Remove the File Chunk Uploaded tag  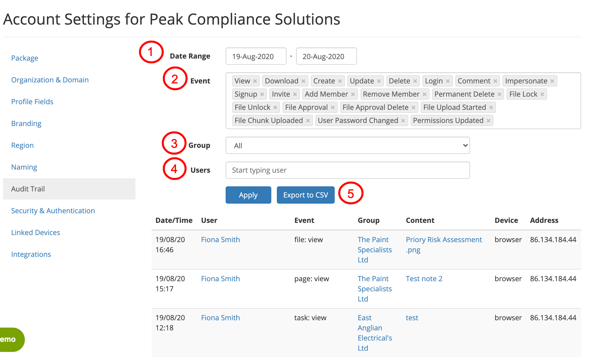[308, 121]
